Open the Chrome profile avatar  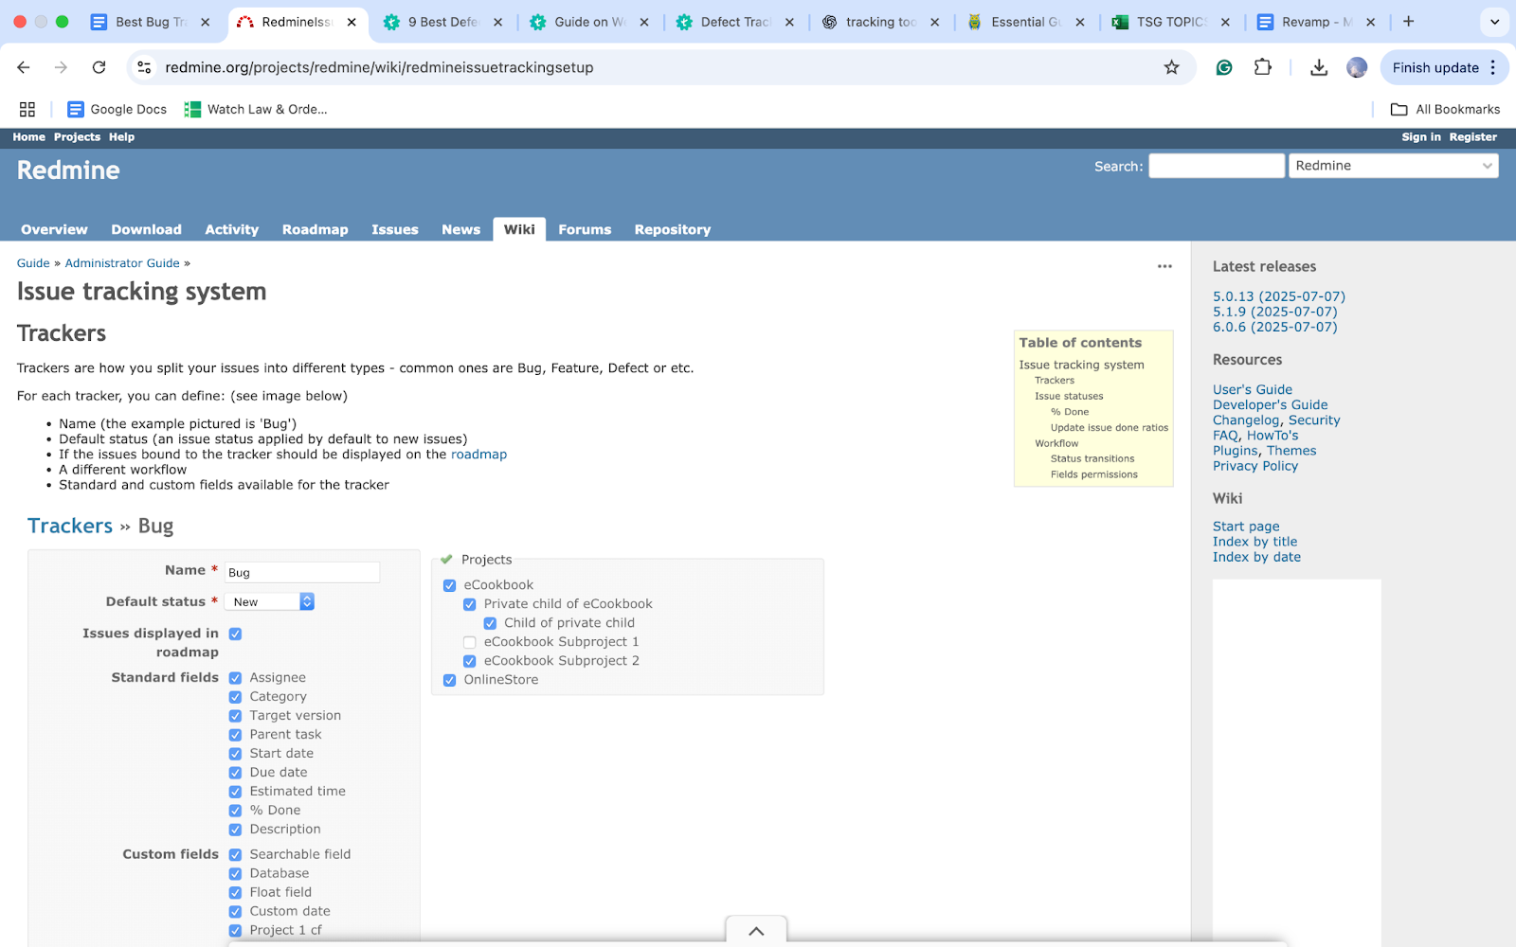coord(1357,67)
